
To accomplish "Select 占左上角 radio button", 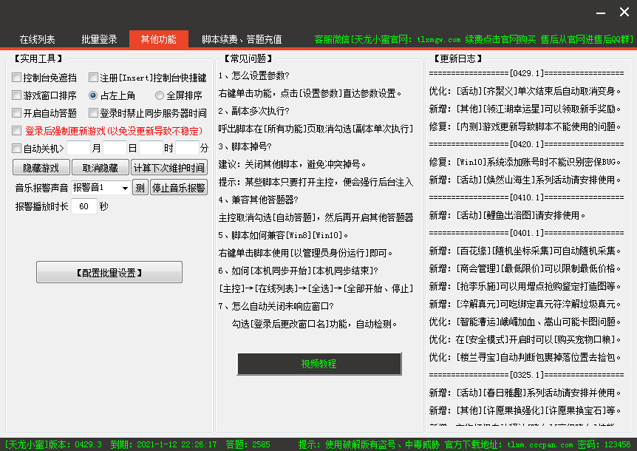I will pos(93,95).
